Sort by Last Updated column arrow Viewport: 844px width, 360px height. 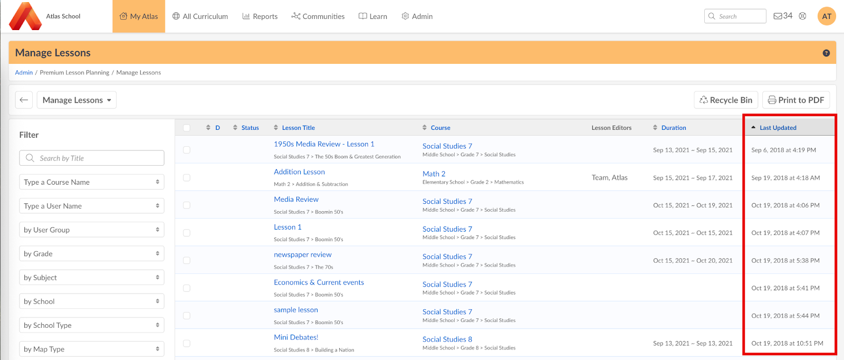753,128
